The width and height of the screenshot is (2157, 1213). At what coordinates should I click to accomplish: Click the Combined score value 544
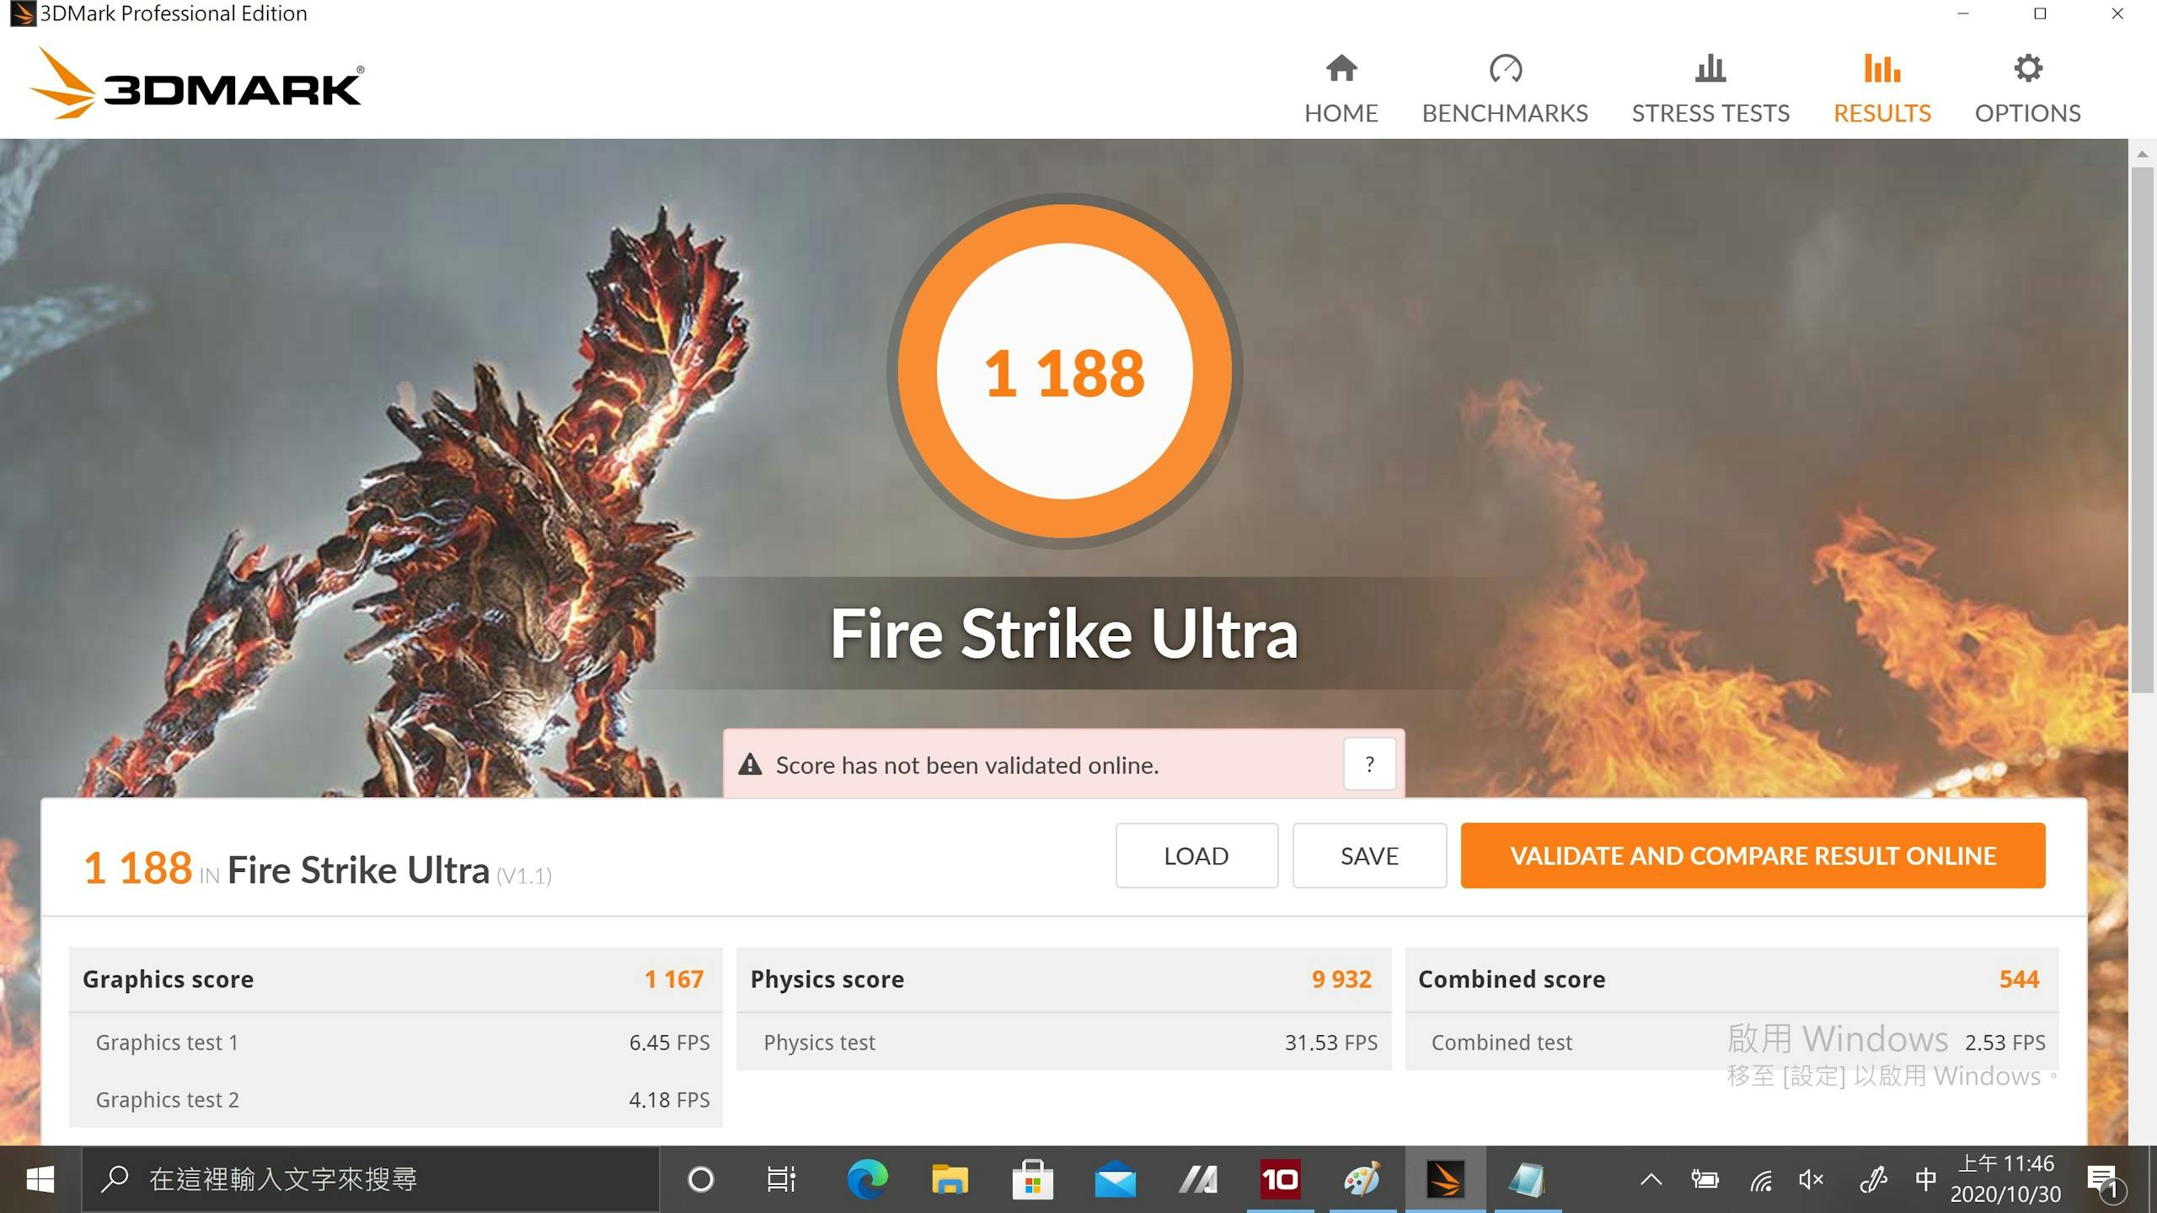pyautogui.click(x=2019, y=979)
